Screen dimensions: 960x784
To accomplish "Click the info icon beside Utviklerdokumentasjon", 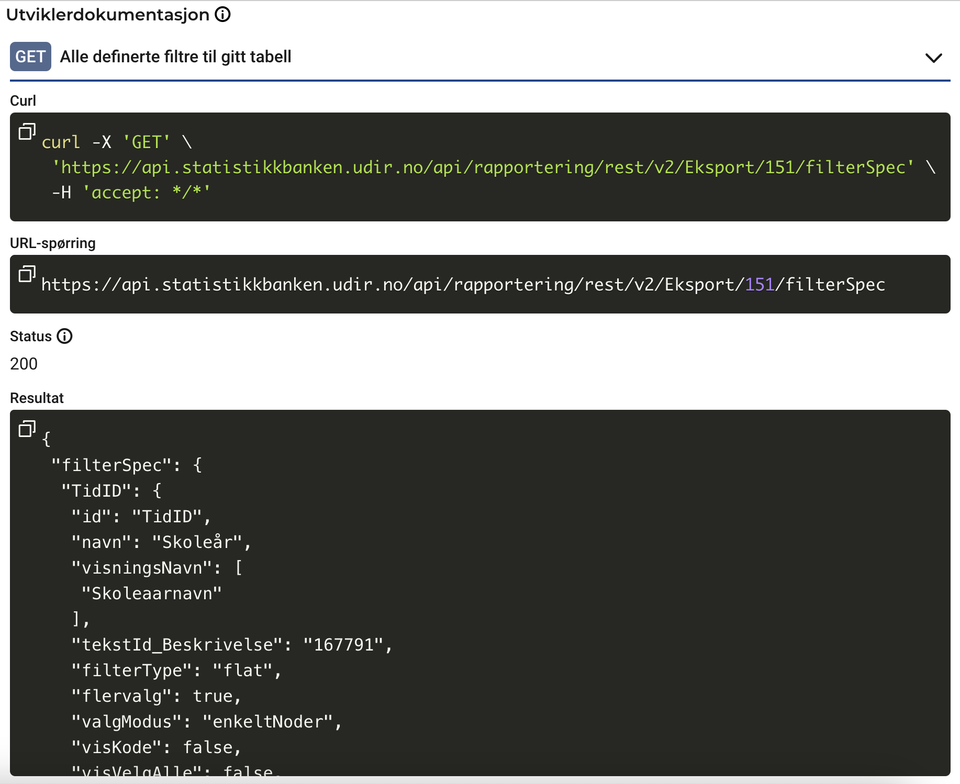I will pyautogui.click(x=223, y=15).
